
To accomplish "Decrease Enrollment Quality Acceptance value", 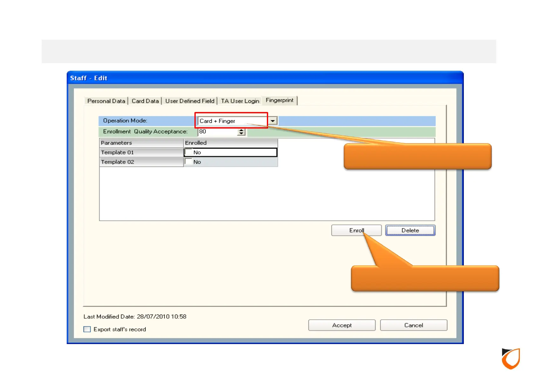I will [x=241, y=134].
